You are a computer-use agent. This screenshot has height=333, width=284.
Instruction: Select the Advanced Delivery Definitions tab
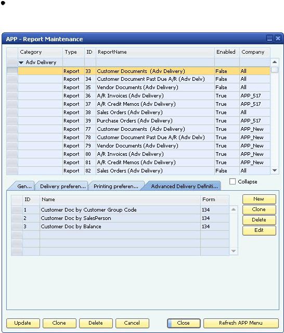[183, 186]
